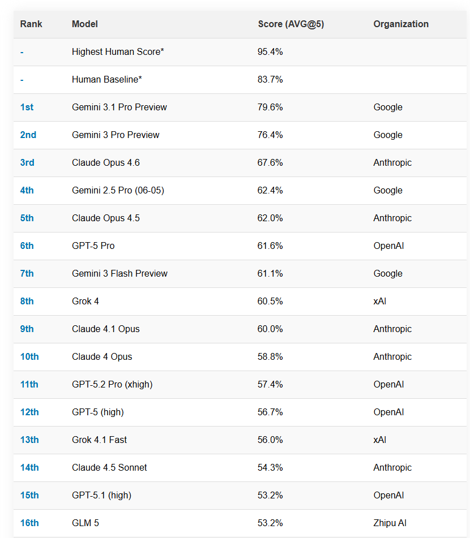Click the Claude Opus 4.6 model name
470x538 pixels.
click(x=105, y=163)
